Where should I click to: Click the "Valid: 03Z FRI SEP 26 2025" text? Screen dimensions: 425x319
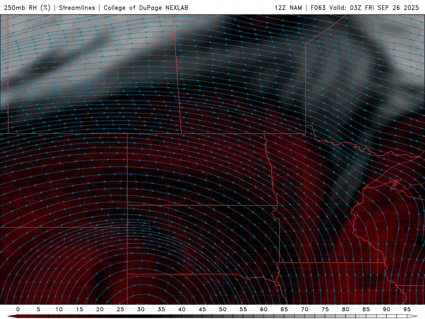point(374,7)
